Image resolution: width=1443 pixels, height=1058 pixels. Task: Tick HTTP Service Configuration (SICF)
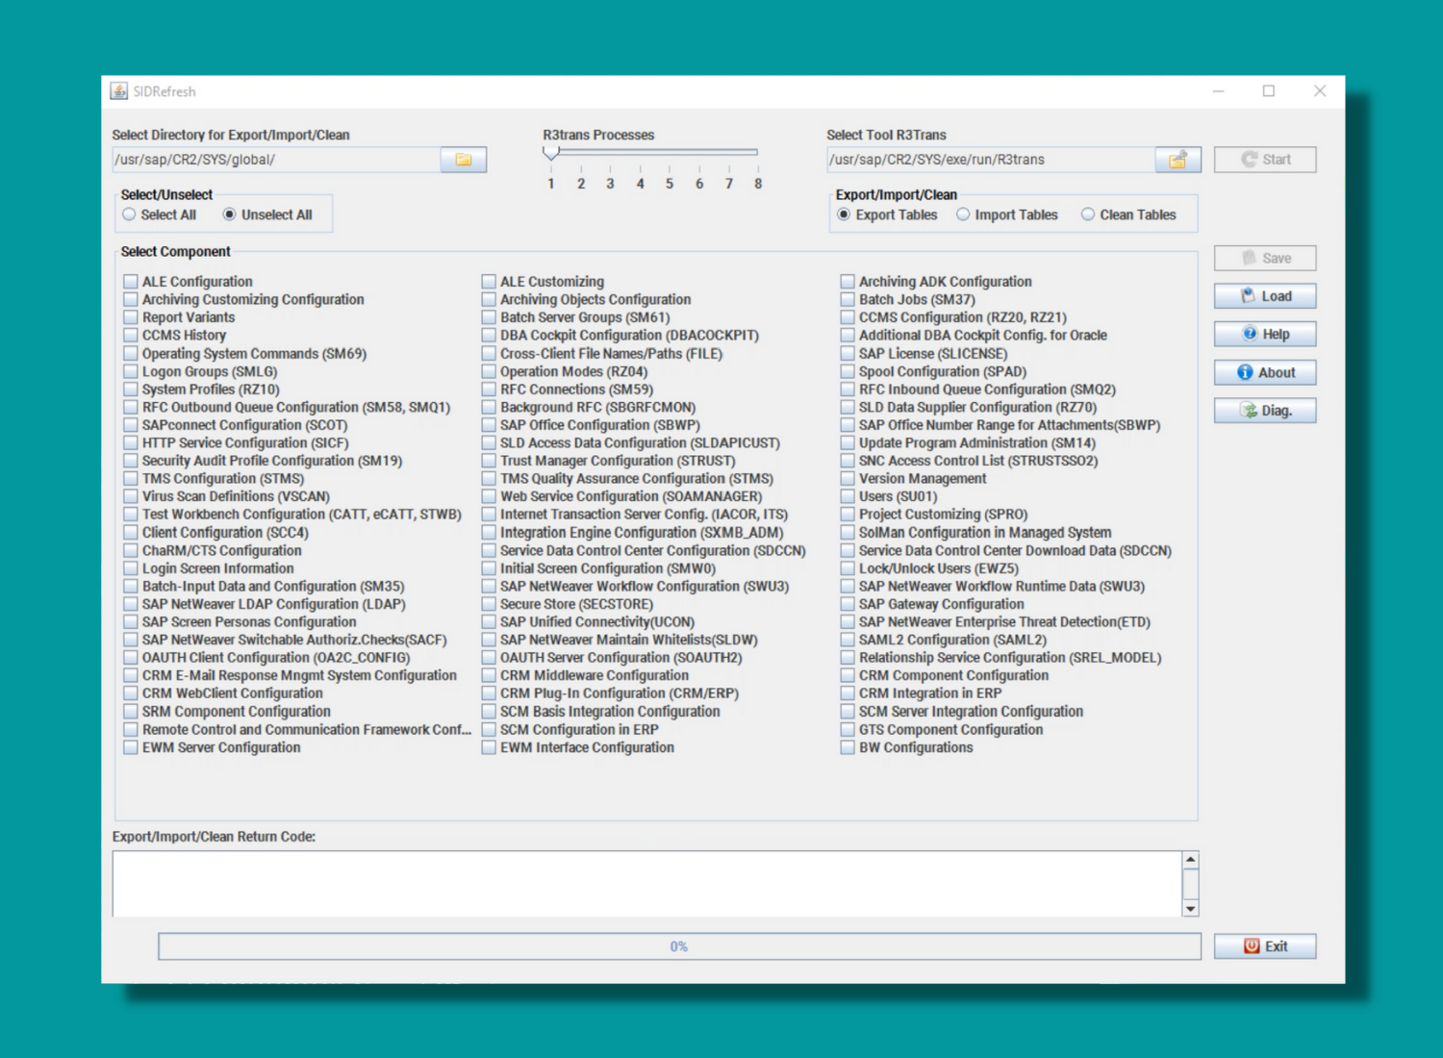point(131,442)
